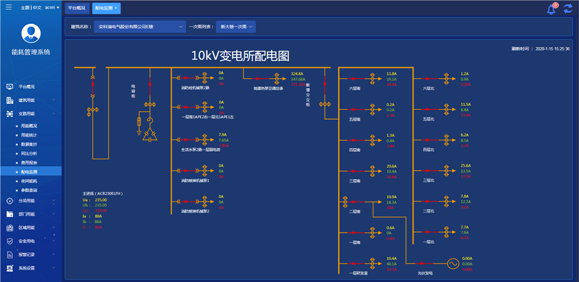This screenshot has width=579, height=282.
Task: Click the 中文 language link
Action: [37, 8]
